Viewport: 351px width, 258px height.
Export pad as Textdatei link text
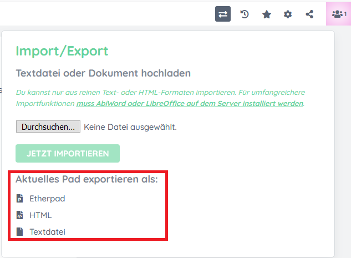[47, 232]
